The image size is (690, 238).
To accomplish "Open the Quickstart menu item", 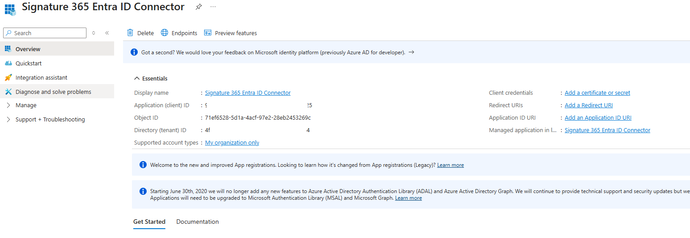I will point(57,63).
